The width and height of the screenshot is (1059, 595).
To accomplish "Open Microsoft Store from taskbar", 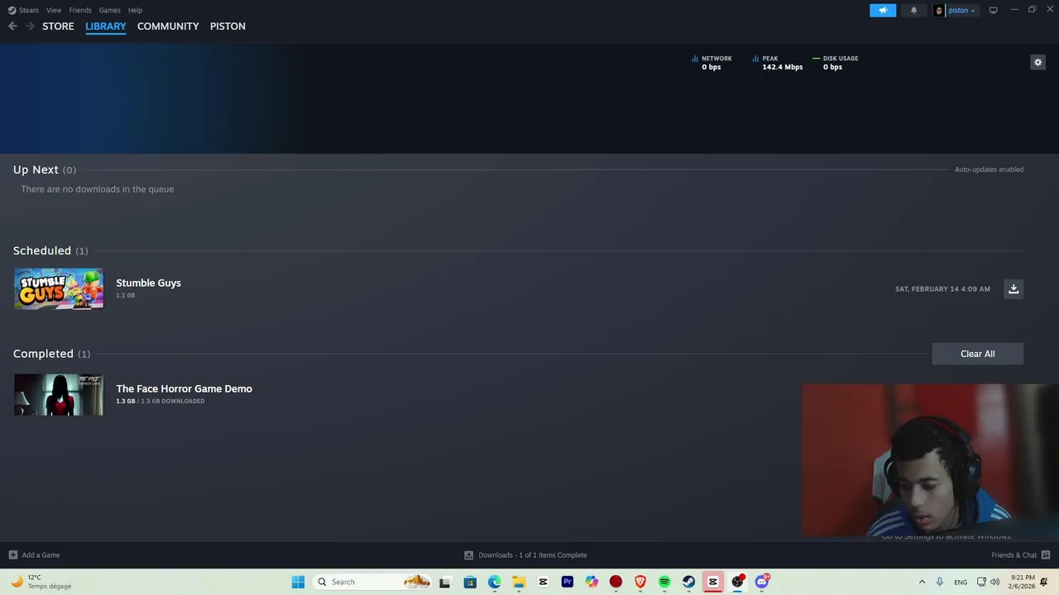I will click(470, 582).
